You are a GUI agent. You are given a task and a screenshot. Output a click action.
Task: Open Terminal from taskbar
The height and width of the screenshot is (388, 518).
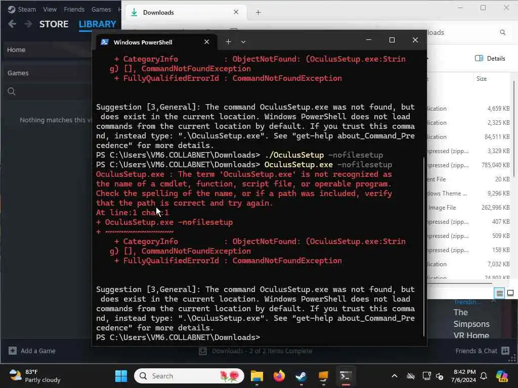[346, 376]
